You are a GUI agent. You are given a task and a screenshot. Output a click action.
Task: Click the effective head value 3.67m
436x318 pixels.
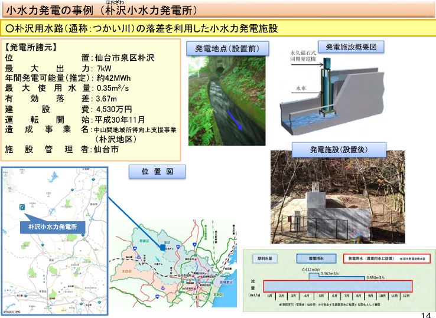pyautogui.click(x=106, y=99)
